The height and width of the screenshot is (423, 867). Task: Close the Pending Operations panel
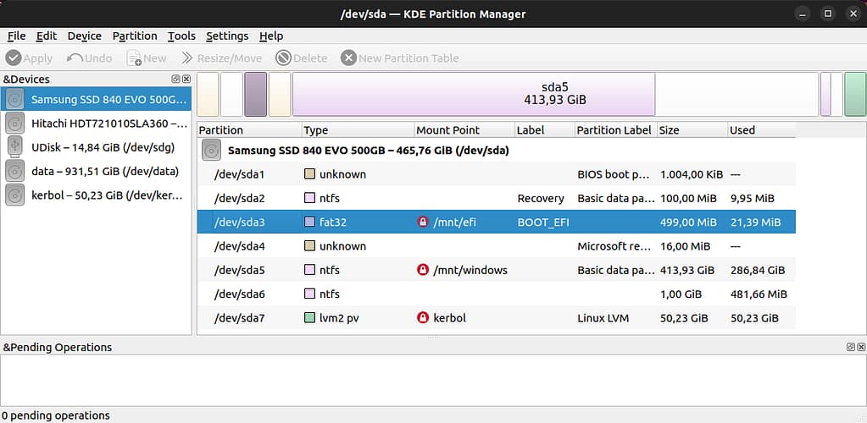click(861, 348)
